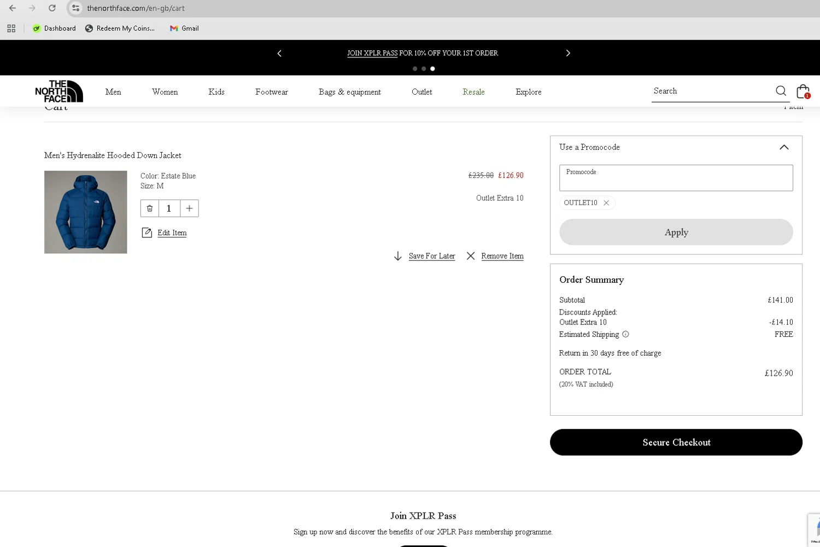Click the Apply promocode button
820x547 pixels.
[676, 232]
